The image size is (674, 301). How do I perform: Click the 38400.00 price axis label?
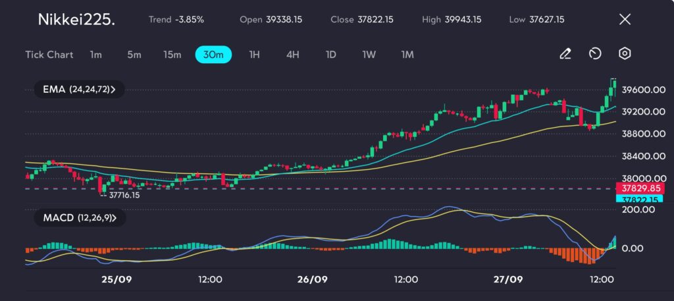644,156
